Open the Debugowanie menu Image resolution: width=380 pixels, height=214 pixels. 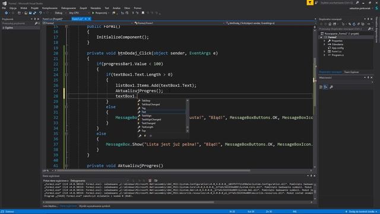coord(68,8)
